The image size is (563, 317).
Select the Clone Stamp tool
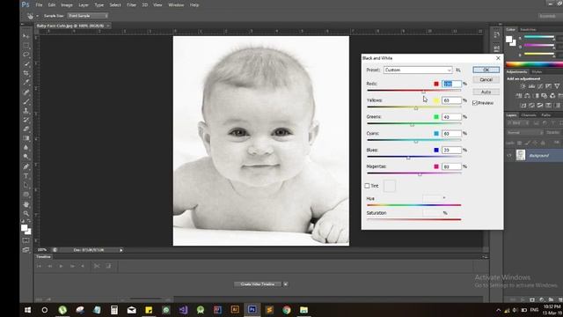(x=26, y=111)
